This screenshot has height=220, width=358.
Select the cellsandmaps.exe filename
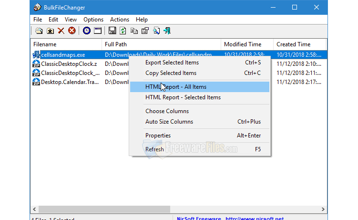coord(63,55)
